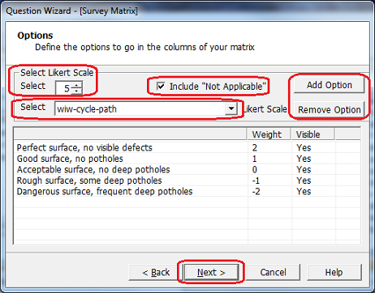Select row Perfect surface, no visible defects
The height and width of the screenshot is (293, 375).
pyautogui.click(x=187, y=147)
